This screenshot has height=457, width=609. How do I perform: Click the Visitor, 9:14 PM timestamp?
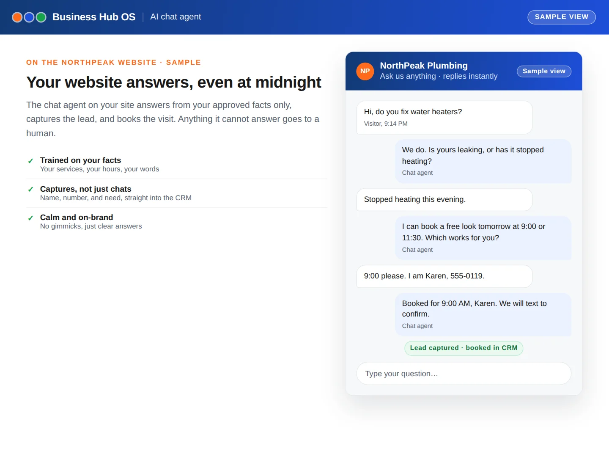click(x=386, y=124)
